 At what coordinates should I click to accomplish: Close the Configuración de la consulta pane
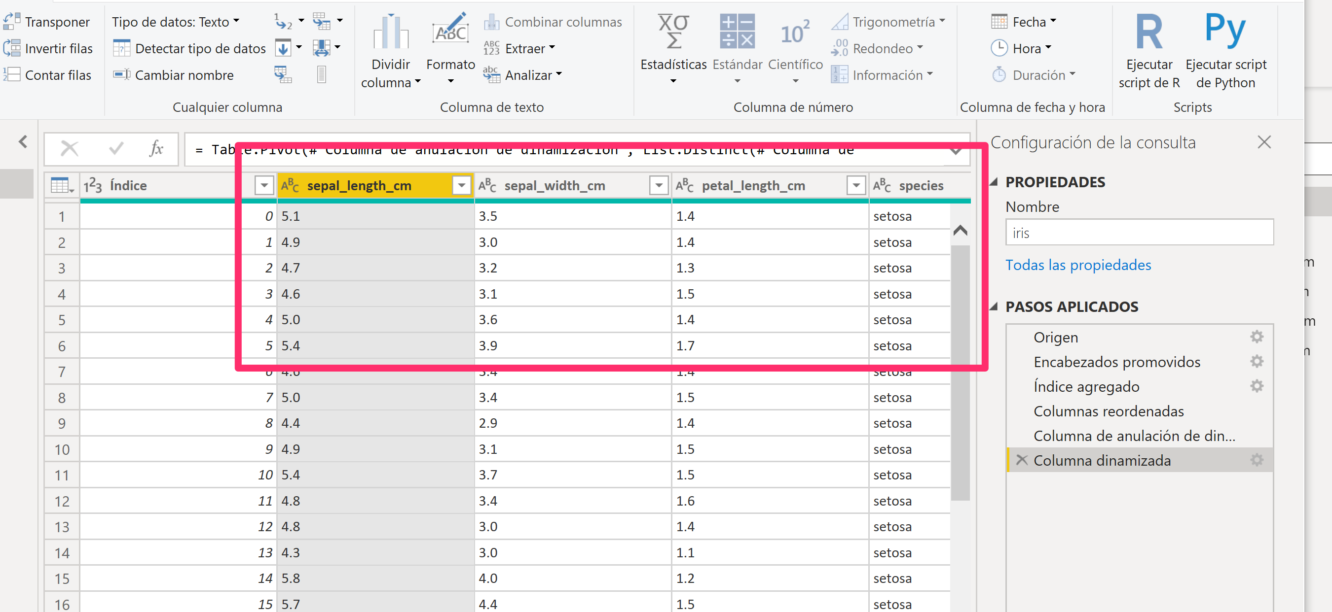[1264, 142]
